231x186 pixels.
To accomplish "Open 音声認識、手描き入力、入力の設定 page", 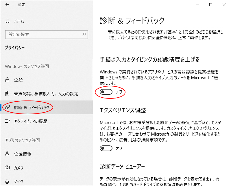I will tap(46, 94).
